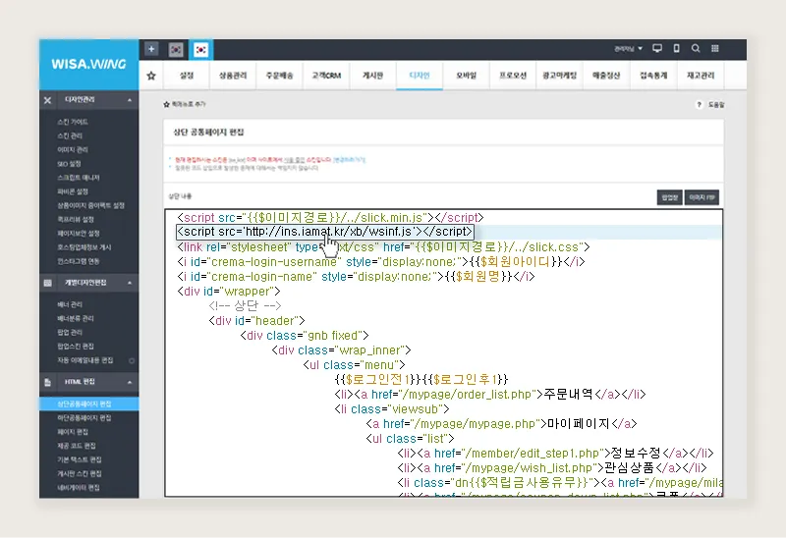Click the HTML 편집 document icon

[x=47, y=382]
